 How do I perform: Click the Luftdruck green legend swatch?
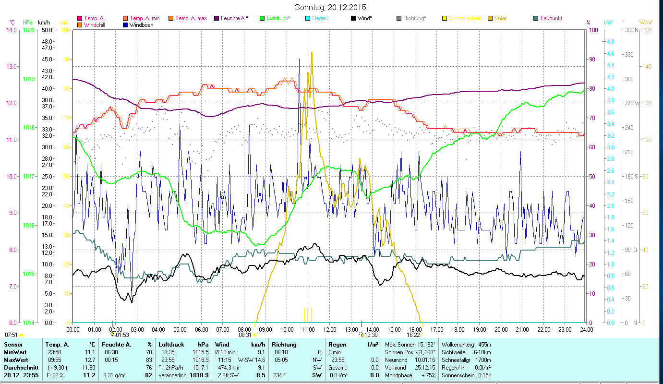coord(262,19)
